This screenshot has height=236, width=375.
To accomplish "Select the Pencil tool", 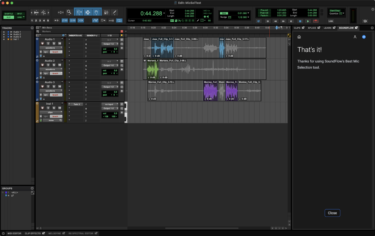I will 115,12.
